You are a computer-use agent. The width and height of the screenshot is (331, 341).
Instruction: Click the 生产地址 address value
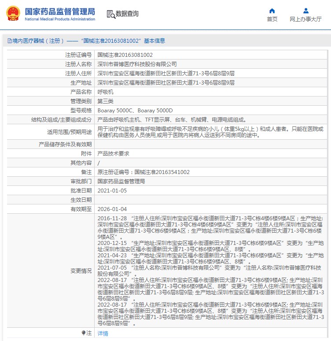tap(166, 83)
